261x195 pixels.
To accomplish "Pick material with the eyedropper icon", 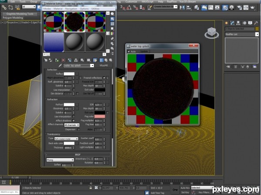I will [x=60, y=66].
